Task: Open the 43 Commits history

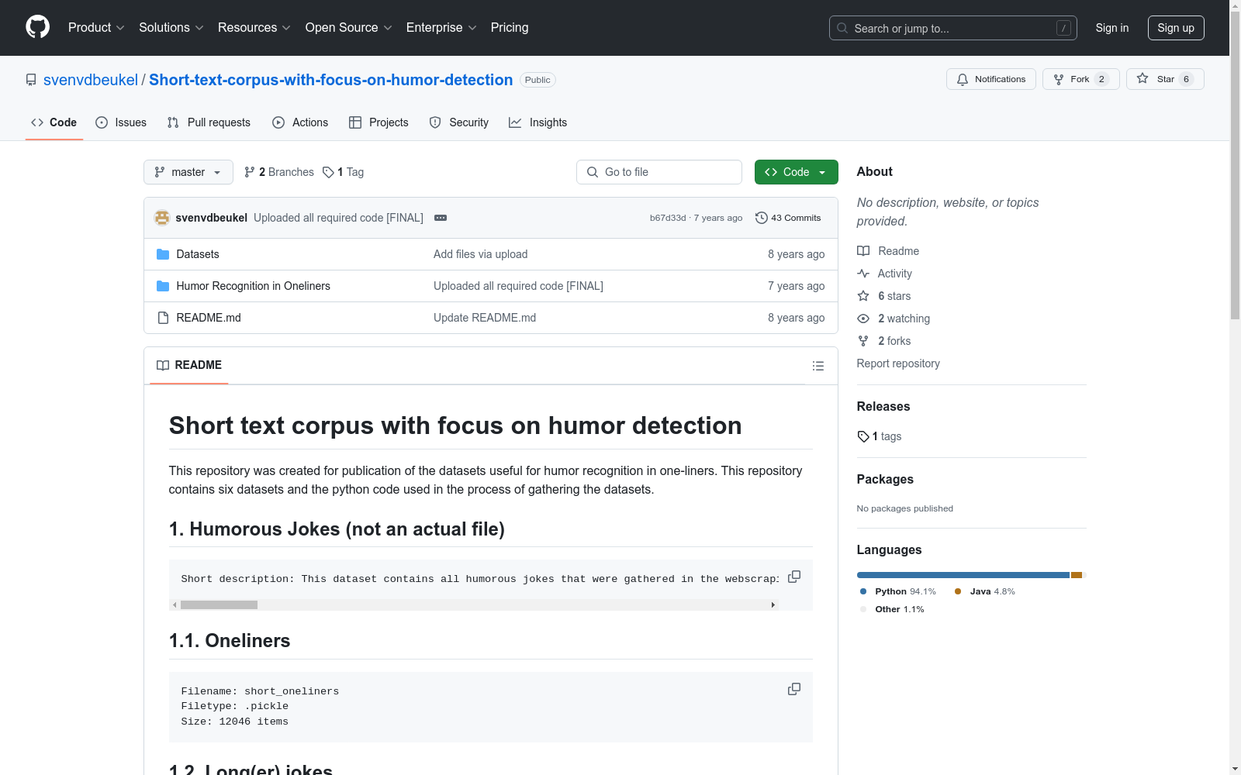Action: point(788,218)
